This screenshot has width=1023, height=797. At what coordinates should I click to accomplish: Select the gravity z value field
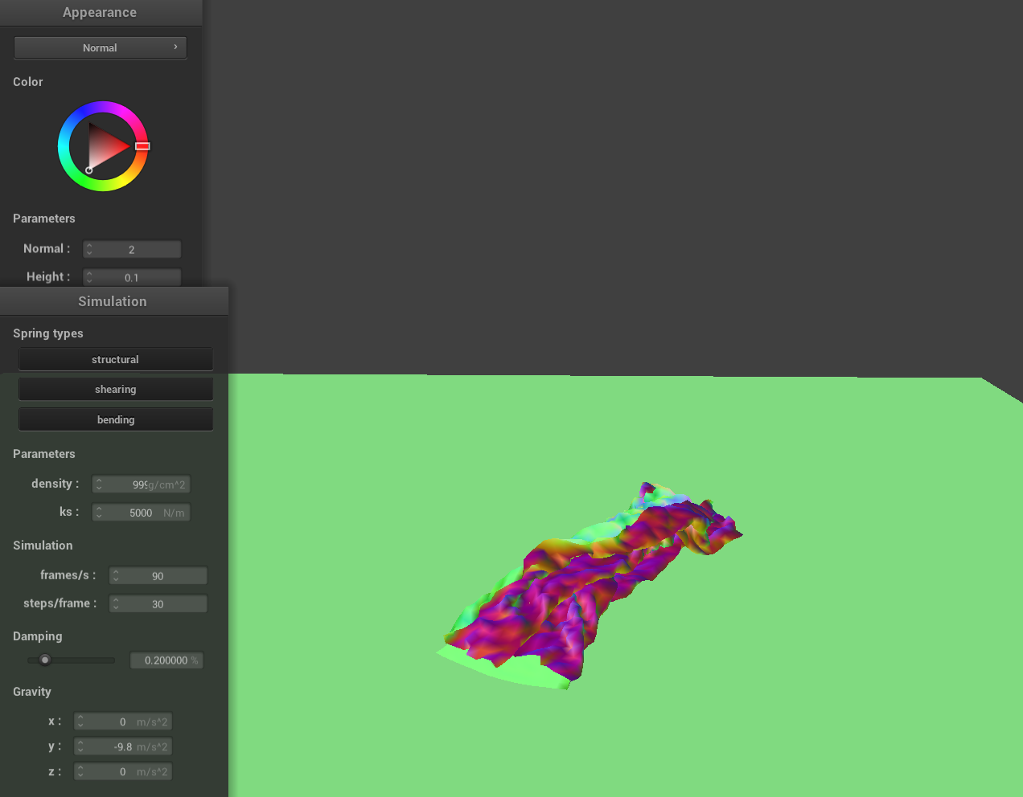pyautogui.click(x=123, y=772)
